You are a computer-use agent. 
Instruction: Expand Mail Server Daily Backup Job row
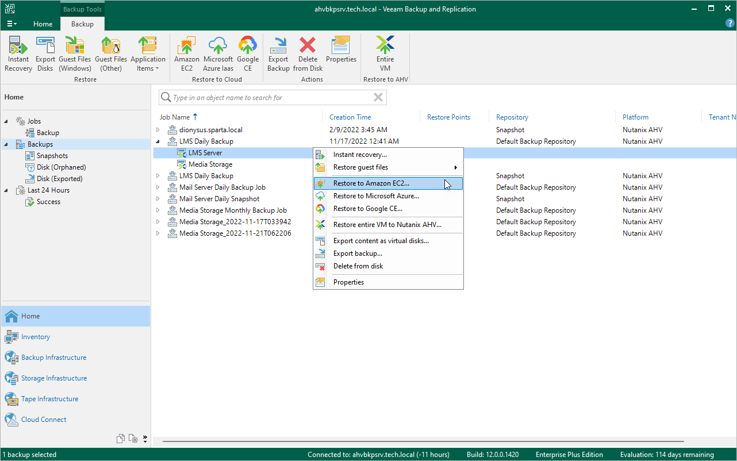[x=159, y=187]
